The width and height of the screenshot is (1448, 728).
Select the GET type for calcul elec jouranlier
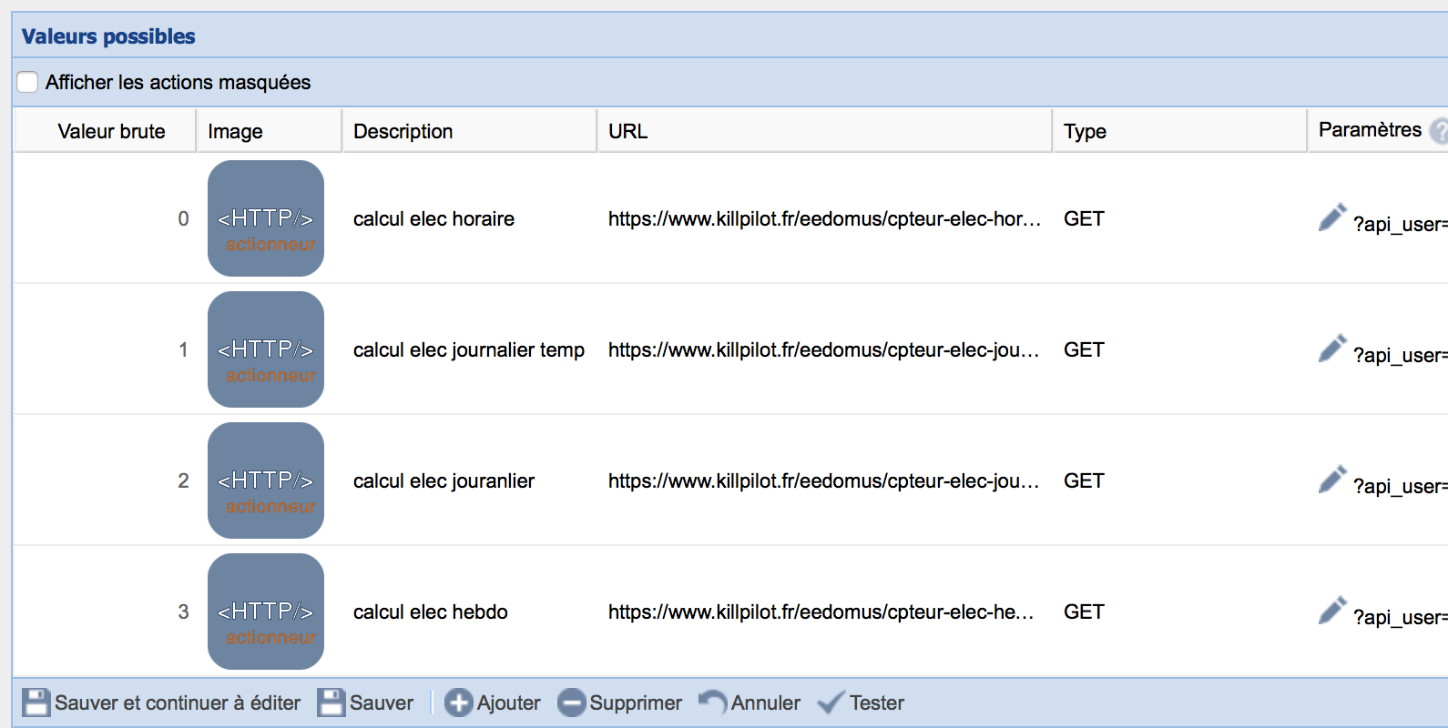tap(1084, 480)
